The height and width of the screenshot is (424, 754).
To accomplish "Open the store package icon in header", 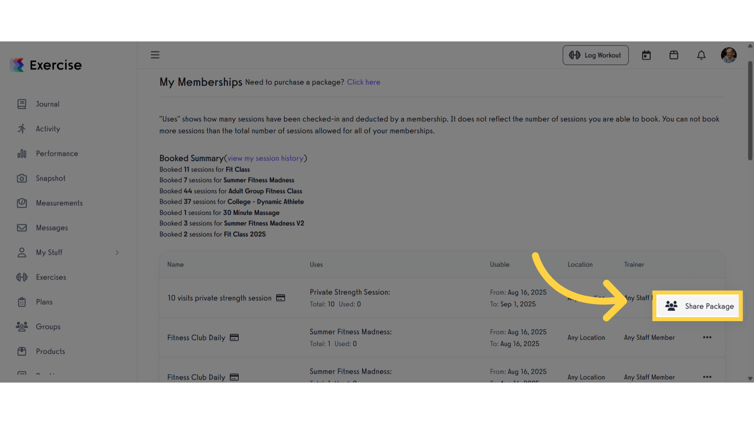I will tap(674, 55).
